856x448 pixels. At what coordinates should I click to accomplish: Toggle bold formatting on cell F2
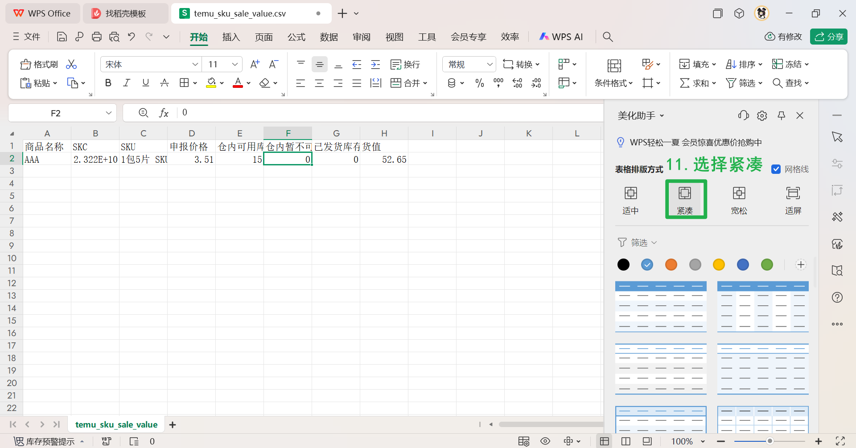point(108,82)
